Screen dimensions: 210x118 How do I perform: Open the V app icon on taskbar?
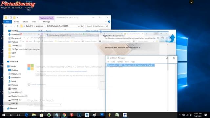79,115
